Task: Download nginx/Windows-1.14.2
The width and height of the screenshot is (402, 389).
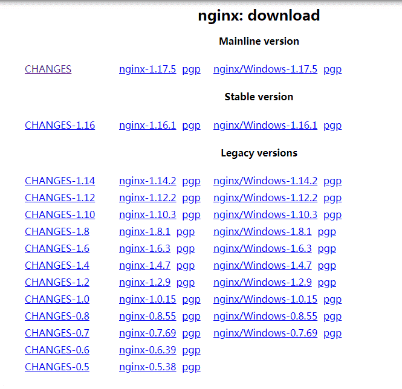Action: 265,181
